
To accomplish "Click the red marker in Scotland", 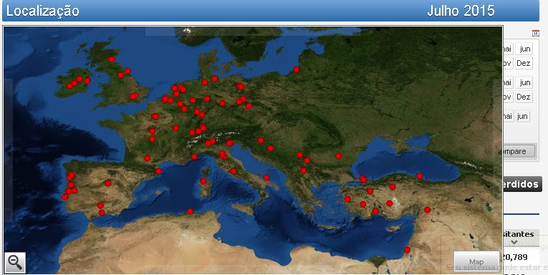I will click(112, 59).
